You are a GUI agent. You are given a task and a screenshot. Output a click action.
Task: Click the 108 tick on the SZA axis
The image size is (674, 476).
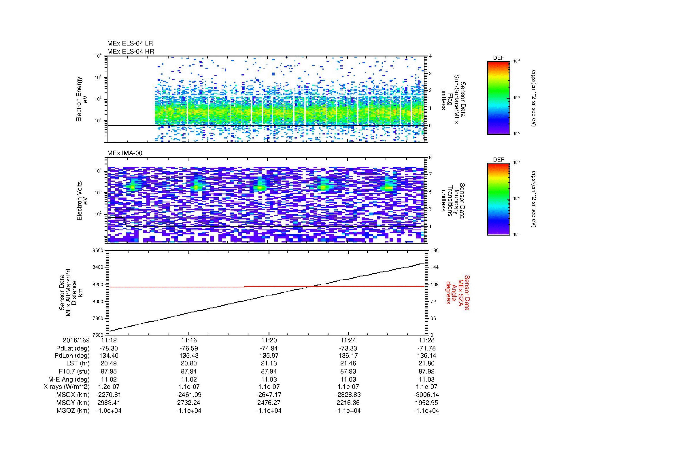434,285
